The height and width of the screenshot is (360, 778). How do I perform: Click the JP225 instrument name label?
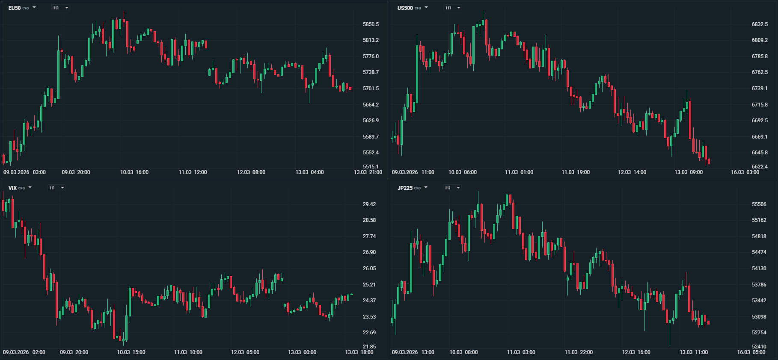click(x=405, y=188)
